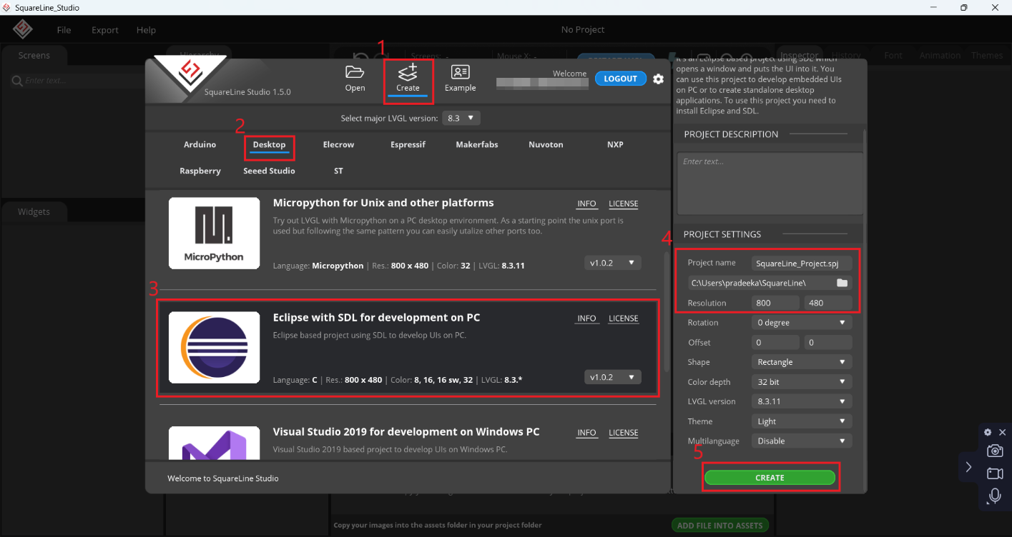
Task: Open the Export menu
Action: pos(105,30)
